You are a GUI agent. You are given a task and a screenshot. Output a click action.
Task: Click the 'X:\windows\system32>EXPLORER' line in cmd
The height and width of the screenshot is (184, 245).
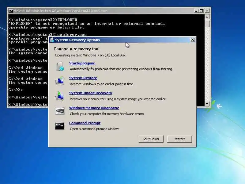click(x=43, y=20)
